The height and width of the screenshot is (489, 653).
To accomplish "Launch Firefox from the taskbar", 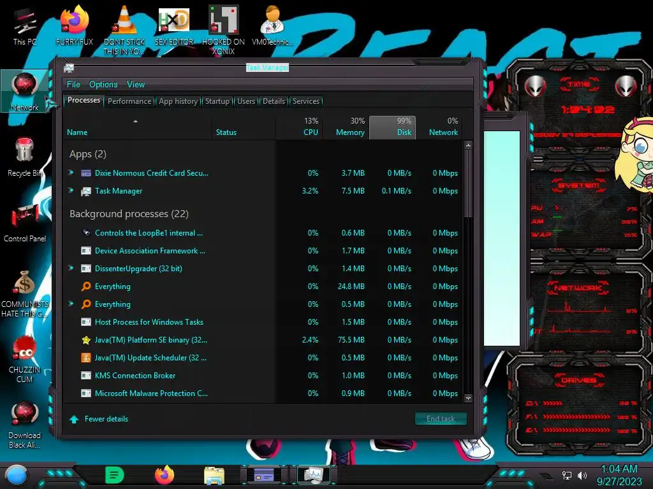I will (165, 475).
